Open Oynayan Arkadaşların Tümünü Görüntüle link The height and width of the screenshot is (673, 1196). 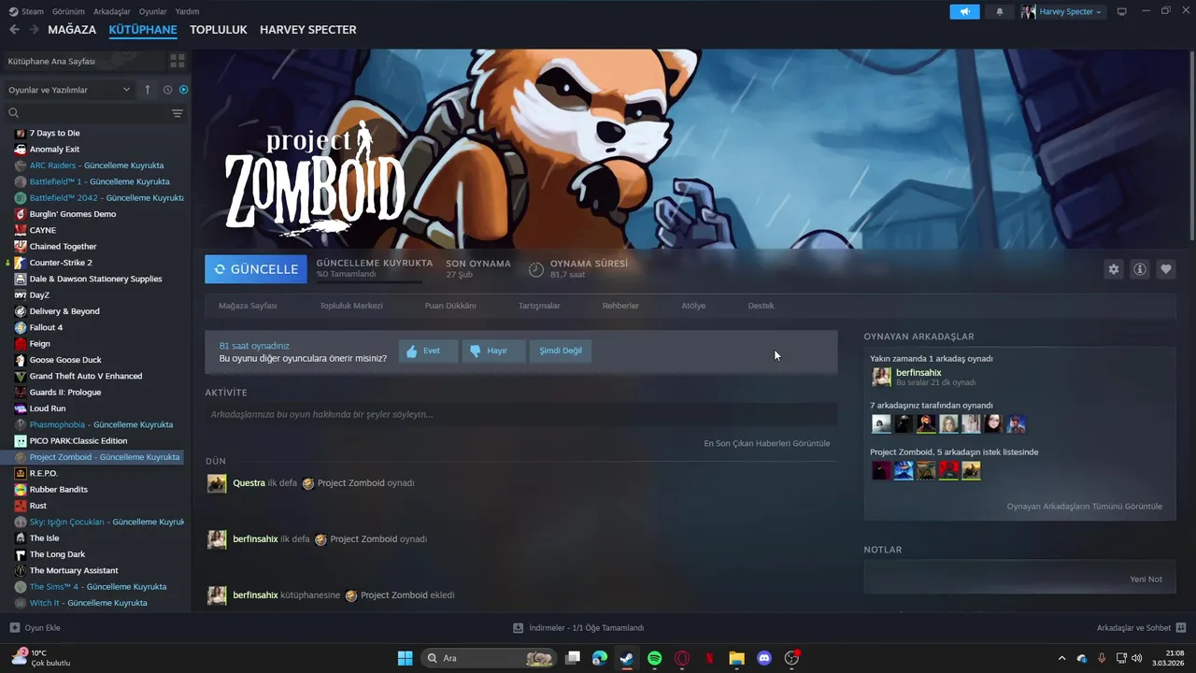coord(1084,507)
